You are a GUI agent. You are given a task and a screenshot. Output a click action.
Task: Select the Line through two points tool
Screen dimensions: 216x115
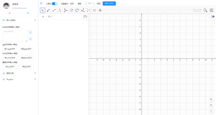pyautogui.click(x=54, y=10)
